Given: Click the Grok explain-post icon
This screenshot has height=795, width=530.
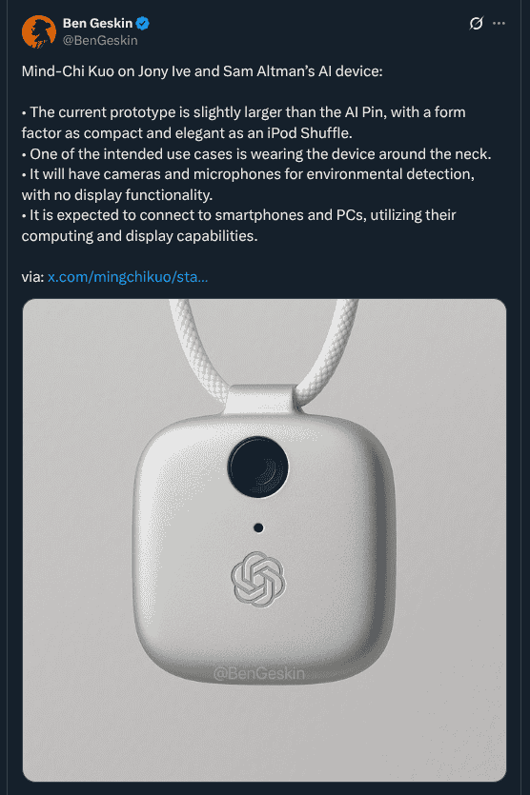Looking at the screenshot, I should click(476, 23).
